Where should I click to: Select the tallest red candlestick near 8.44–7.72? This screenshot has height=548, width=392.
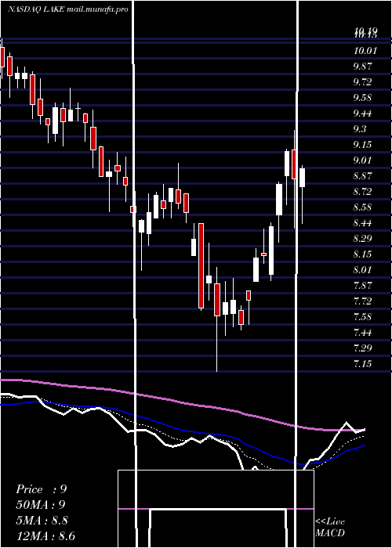tap(201, 265)
